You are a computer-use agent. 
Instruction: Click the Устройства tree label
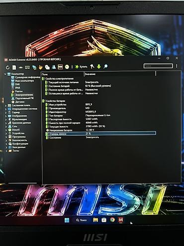point(18,133)
